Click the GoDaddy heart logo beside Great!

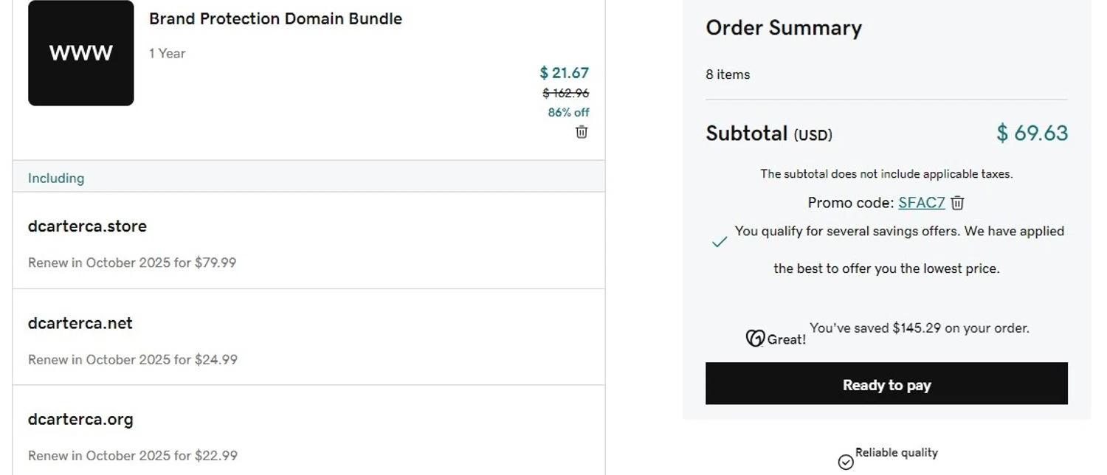pyautogui.click(x=754, y=339)
